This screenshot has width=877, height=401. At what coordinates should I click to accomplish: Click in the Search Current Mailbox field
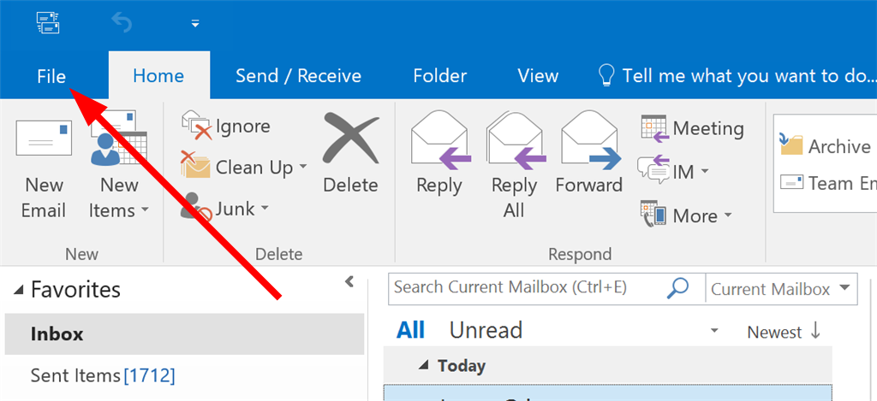pyautogui.click(x=526, y=288)
